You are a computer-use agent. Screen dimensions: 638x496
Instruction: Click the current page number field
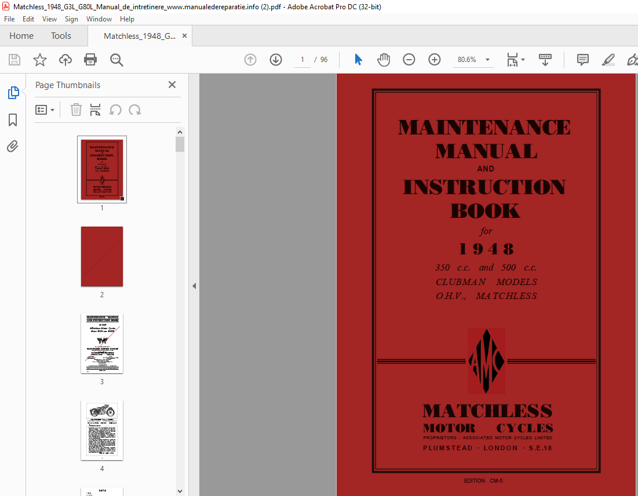coord(302,60)
